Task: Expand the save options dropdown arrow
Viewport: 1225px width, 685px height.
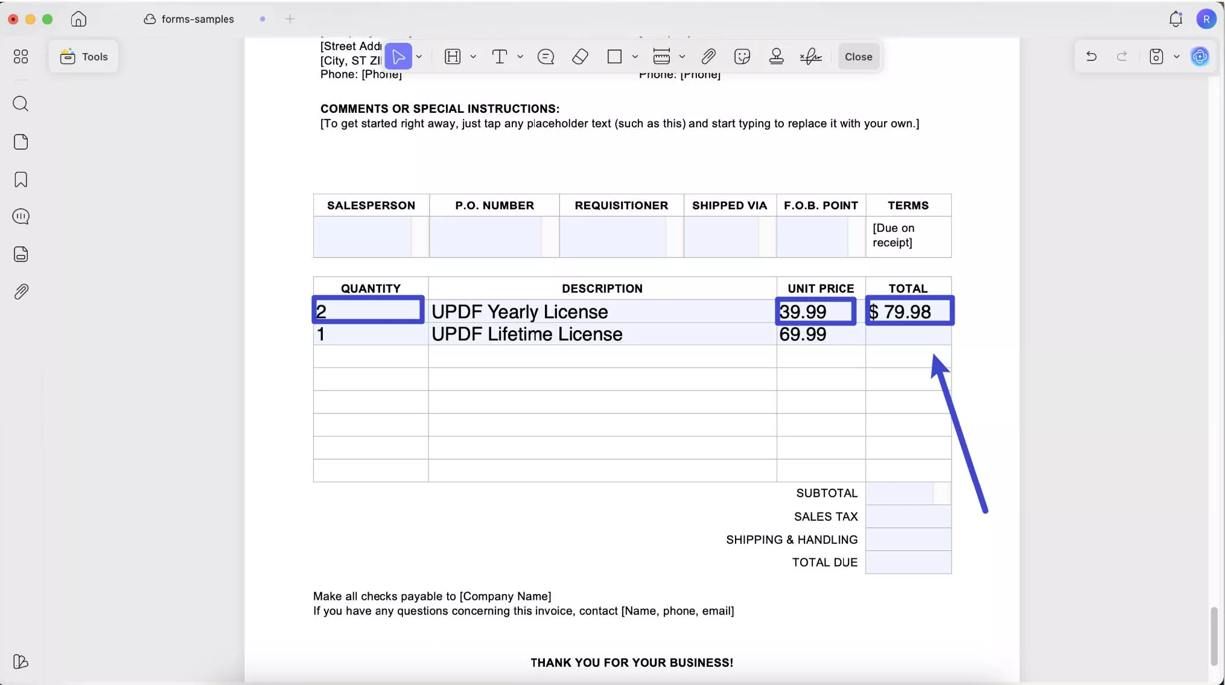Action: click(1176, 57)
